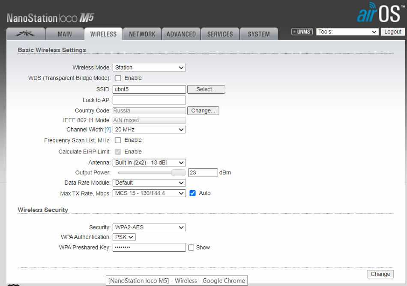
Task: Click the IEEE 802.11 Mode field
Action: tap(149, 120)
